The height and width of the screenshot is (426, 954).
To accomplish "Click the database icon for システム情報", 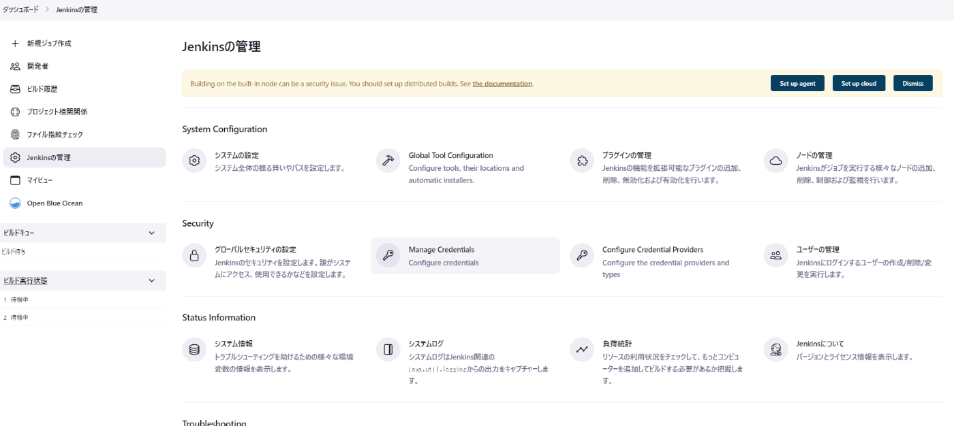I will [x=194, y=350].
